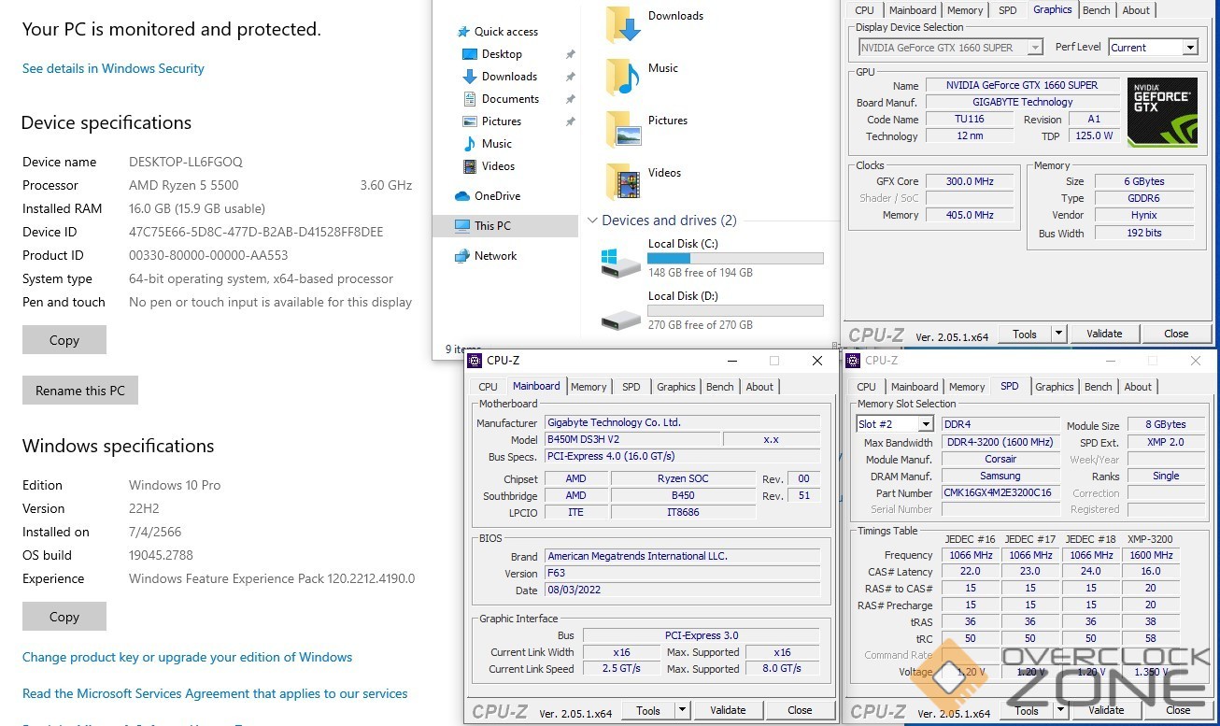Click the OneDrive cloud icon in sidebar
The width and height of the screenshot is (1220, 726).
462,196
